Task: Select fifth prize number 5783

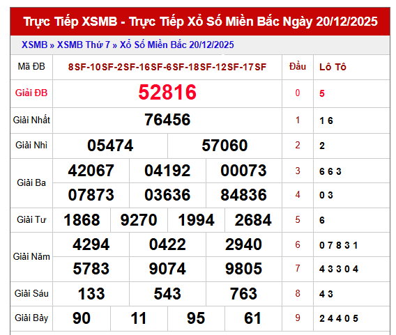Action: click(x=91, y=269)
